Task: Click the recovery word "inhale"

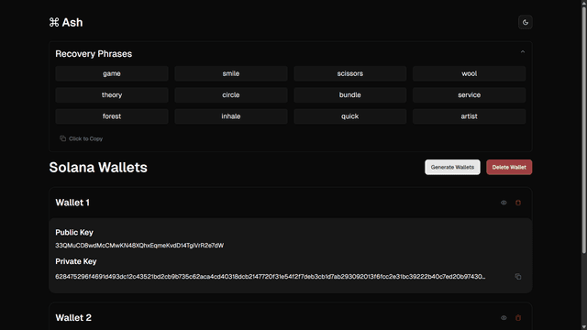Action: [x=231, y=116]
